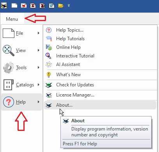The height and width of the screenshot is (152, 159).
Task: Click the About anvil icon in menu
Action: pyautogui.click(x=49, y=105)
